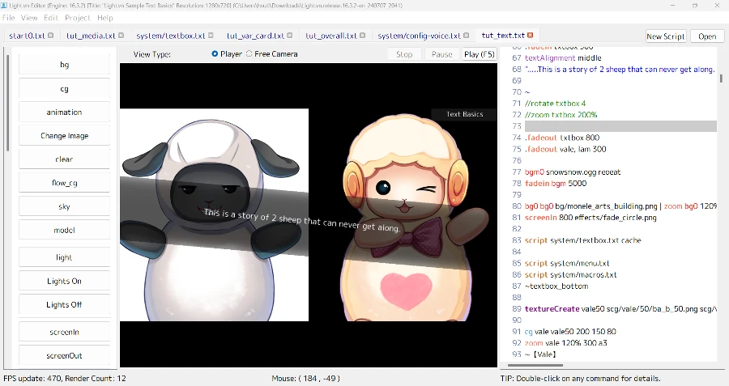Image resolution: width=729 pixels, height=386 pixels.
Task: Close the start0.txt tab
Action: click(x=51, y=36)
